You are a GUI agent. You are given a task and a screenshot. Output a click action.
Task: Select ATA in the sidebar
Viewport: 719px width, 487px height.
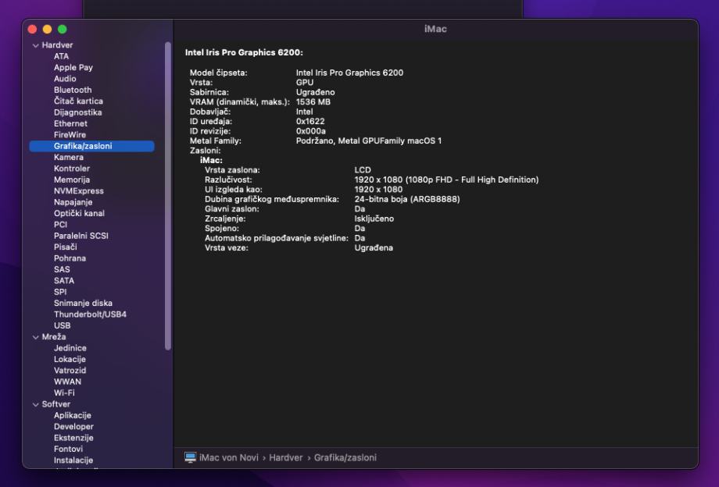point(61,56)
